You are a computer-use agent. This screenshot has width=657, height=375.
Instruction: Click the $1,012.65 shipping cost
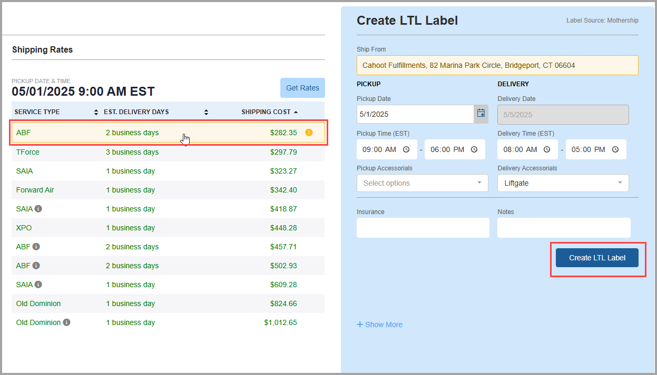coord(280,322)
